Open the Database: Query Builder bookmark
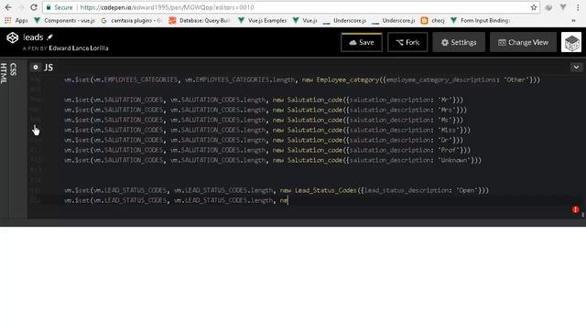586x329 pixels. coord(200,20)
